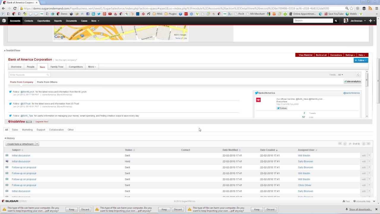Click the meeting icon in the Held row
This screenshot has height=214, width=380.
tap(7, 161)
